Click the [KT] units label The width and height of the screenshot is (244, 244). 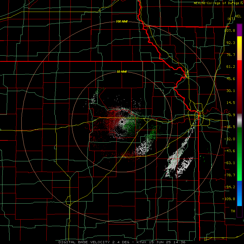(x=231, y=19)
